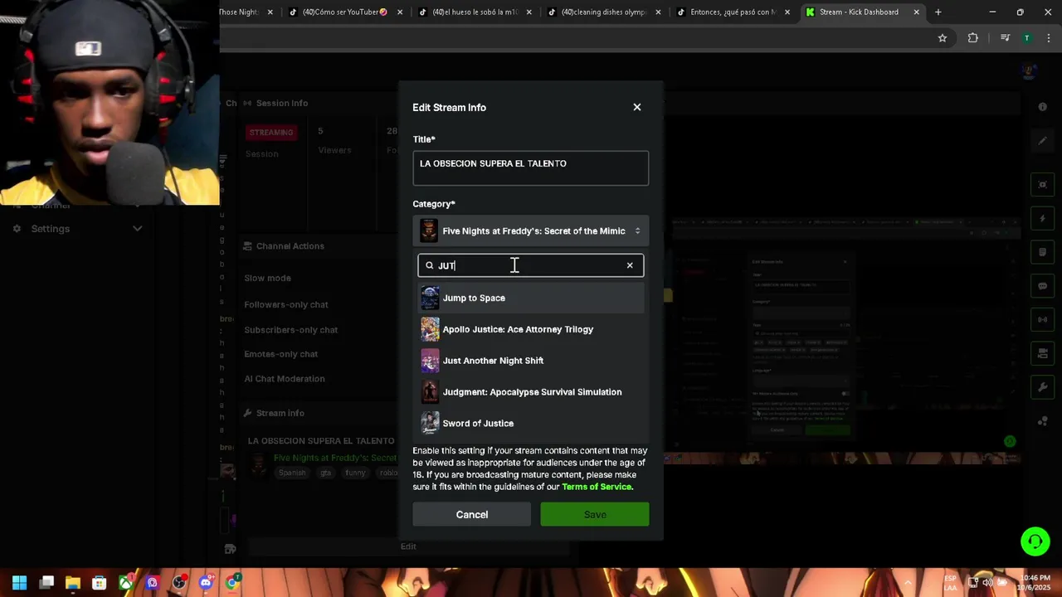
Task: Switch to the el hueso le sobó tab
Action: [x=474, y=12]
